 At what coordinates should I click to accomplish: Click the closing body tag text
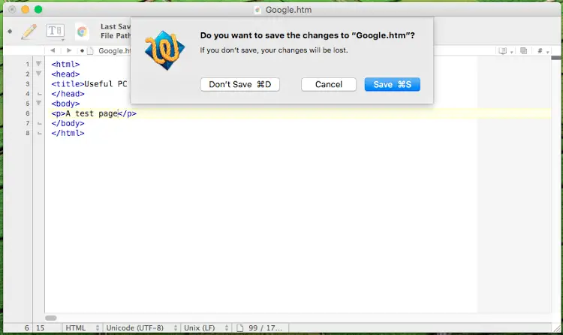tap(68, 123)
